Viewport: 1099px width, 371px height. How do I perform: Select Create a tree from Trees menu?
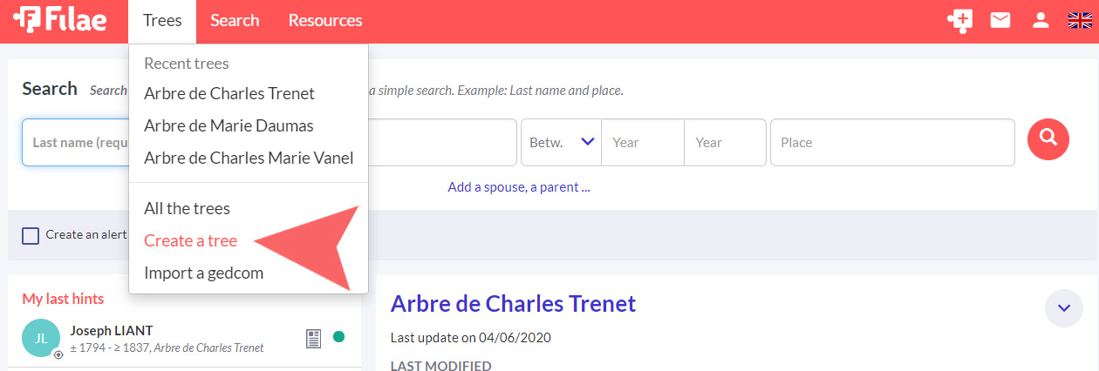click(x=190, y=241)
